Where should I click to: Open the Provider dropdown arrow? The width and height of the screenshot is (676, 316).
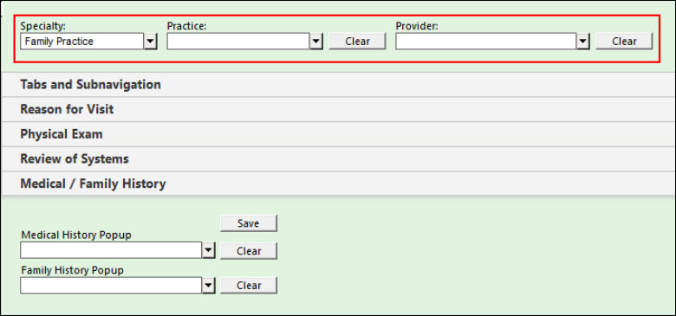(x=583, y=42)
